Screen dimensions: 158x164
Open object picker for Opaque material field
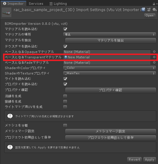click(154, 52)
